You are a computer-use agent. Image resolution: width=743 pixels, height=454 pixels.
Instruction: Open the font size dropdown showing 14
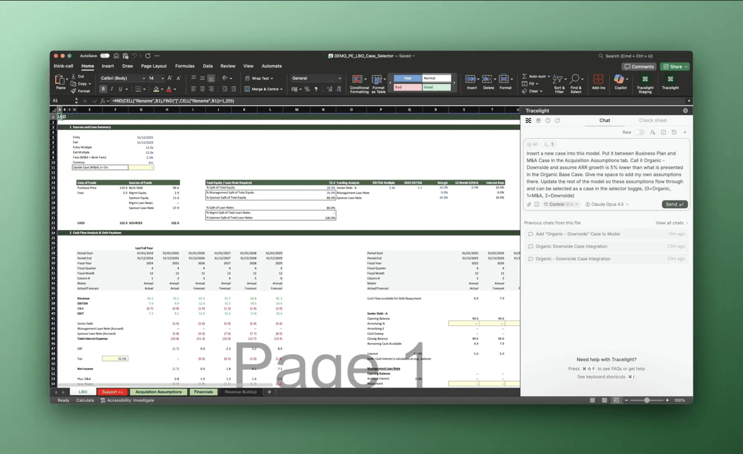[163, 78]
